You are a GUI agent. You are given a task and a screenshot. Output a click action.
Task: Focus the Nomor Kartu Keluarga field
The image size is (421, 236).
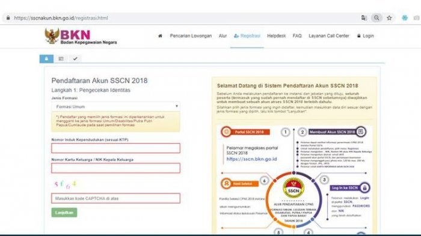pos(115,168)
